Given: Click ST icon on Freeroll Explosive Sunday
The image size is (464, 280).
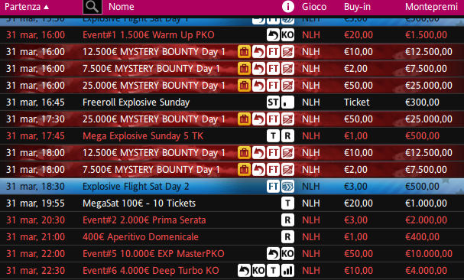Looking at the screenshot, I should [273, 103].
